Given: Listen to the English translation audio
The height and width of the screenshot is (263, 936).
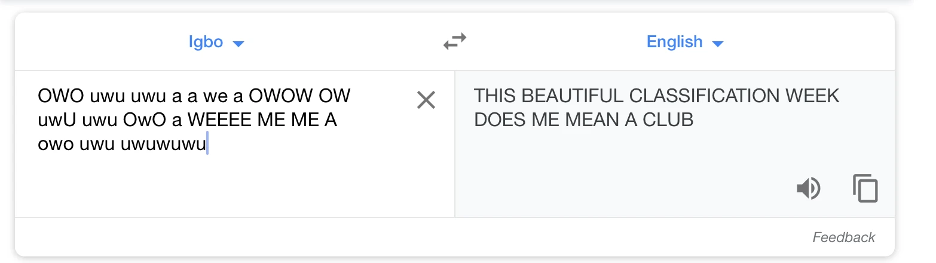Looking at the screenshot, I should coord(808,189).
